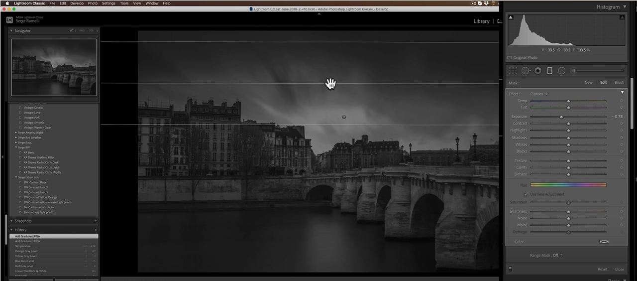
Task: Set Navigator zoom to FIT
Action: (x=72, y=31)
